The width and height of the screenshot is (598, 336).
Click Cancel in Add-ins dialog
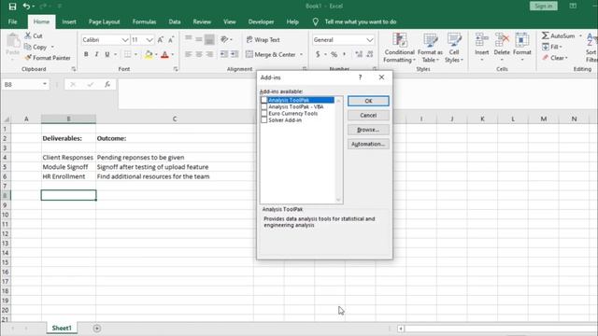coord(368,115)
